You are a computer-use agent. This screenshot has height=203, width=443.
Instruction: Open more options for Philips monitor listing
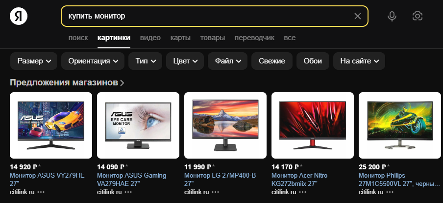click(x=390, y=192)
